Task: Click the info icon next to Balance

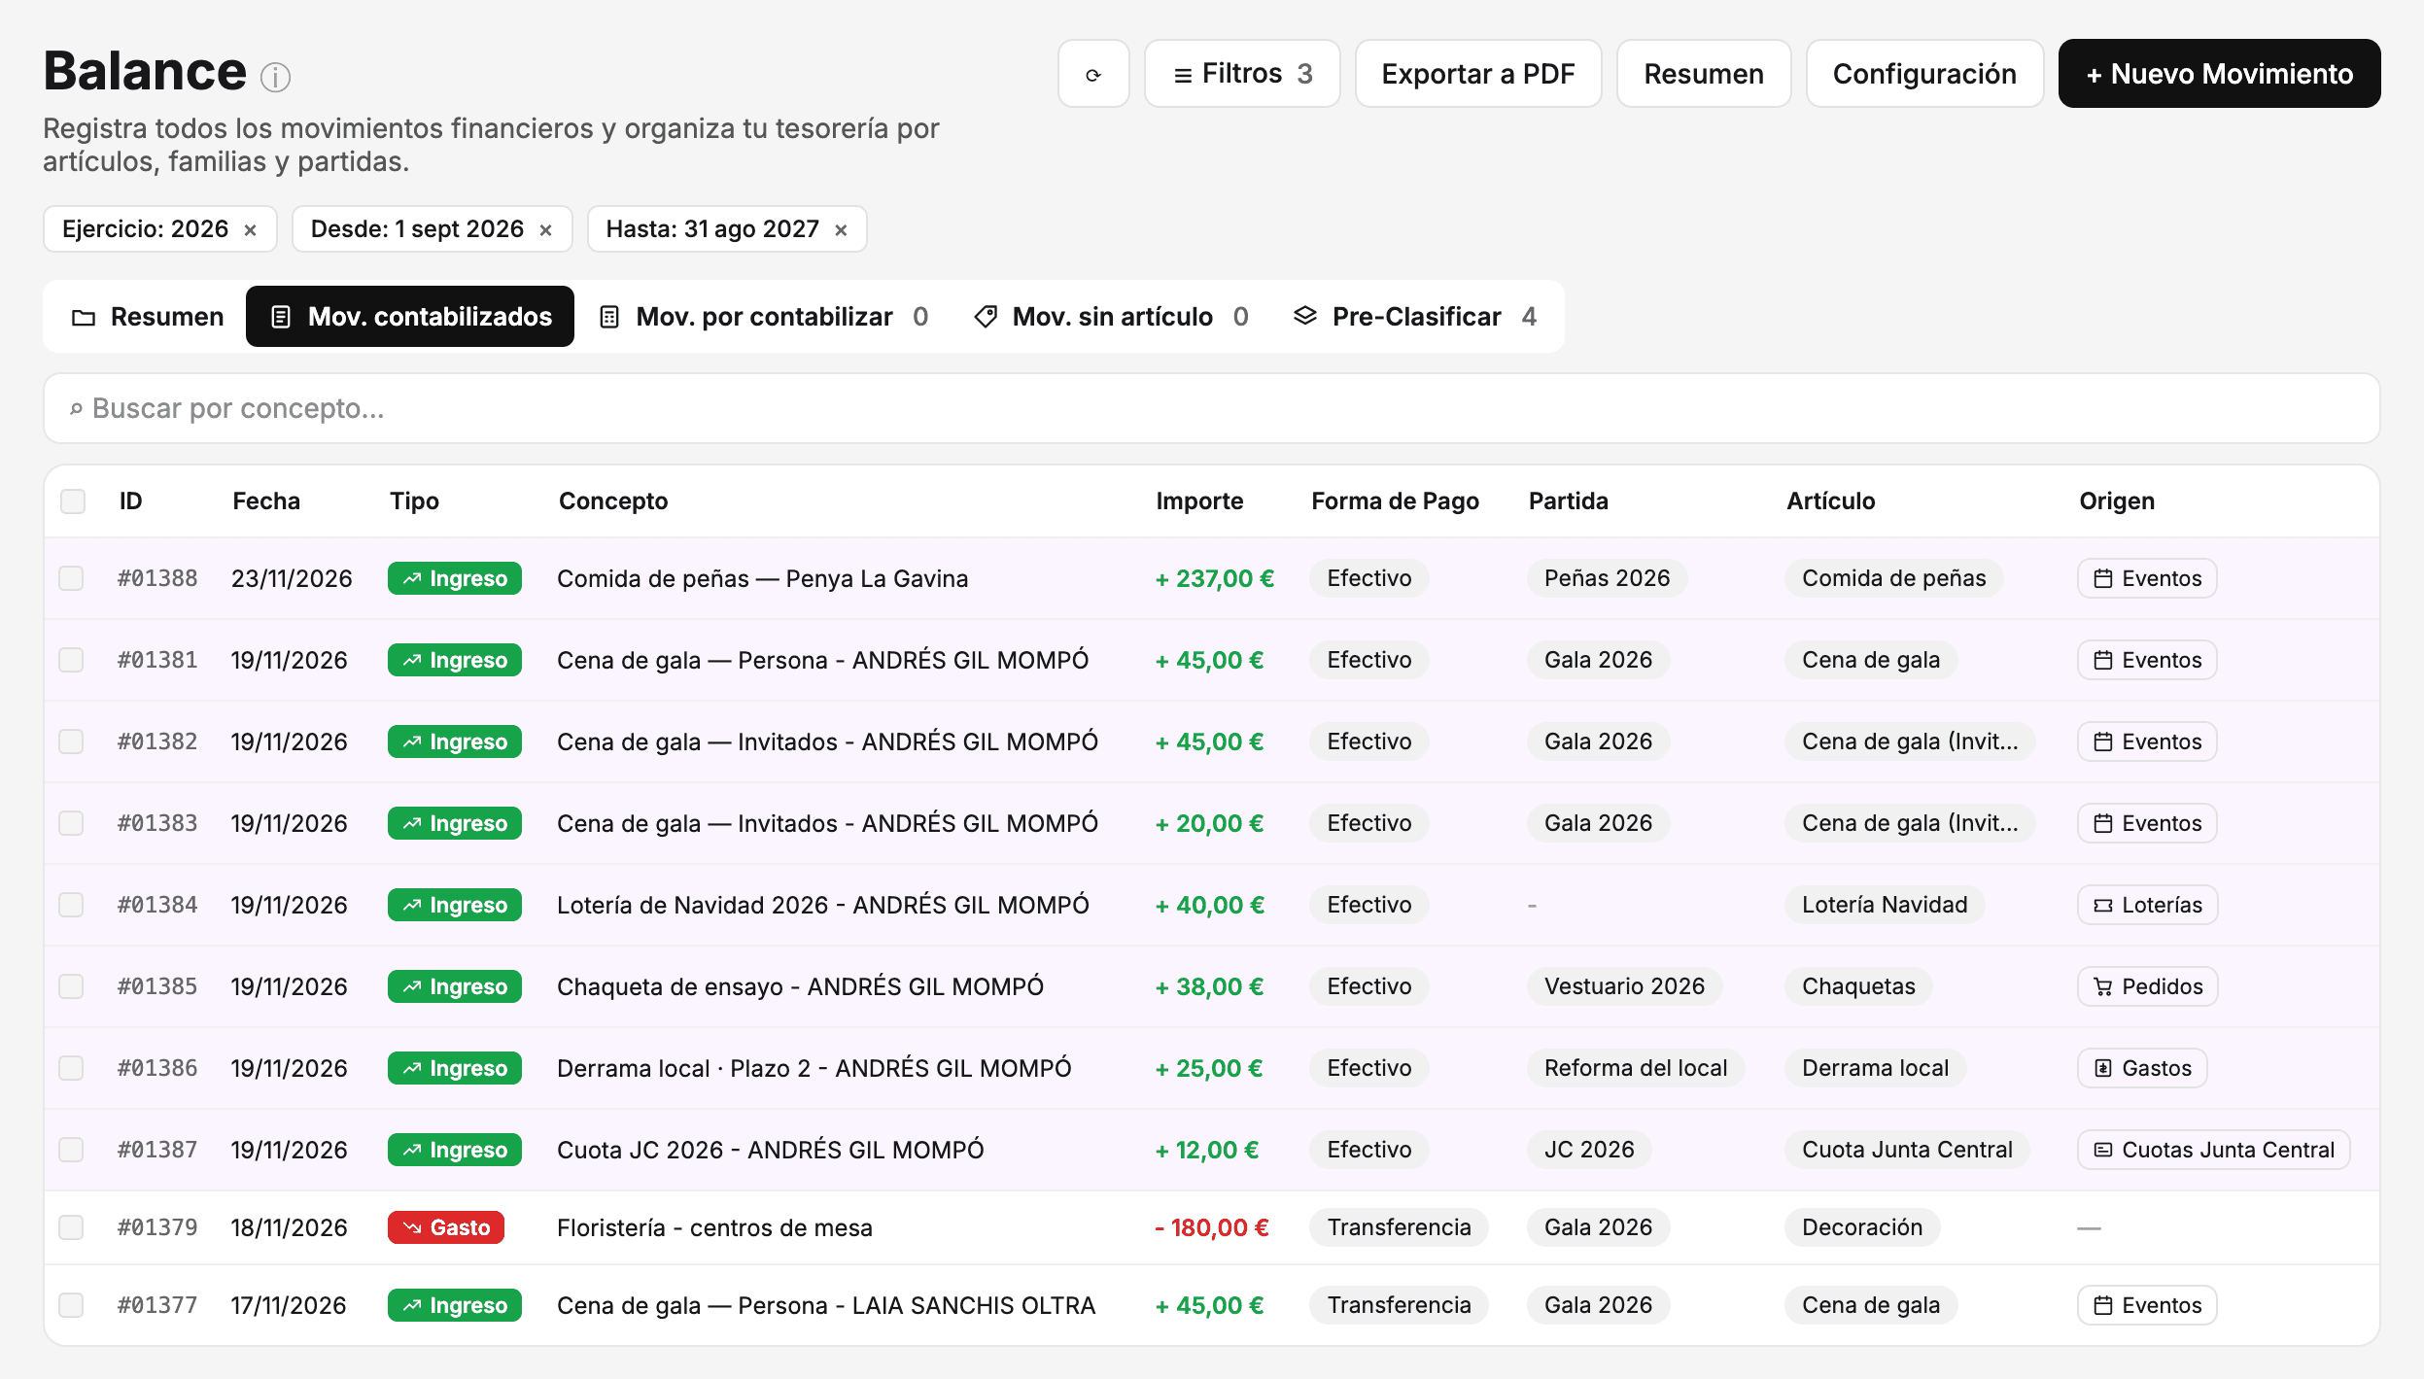Action: click(275, 77)
